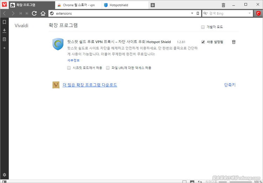Viewport: 263px width, 183px height.
Task: Check 파일 URL에 대한 액세스 허용
Action: click(108, 68)
